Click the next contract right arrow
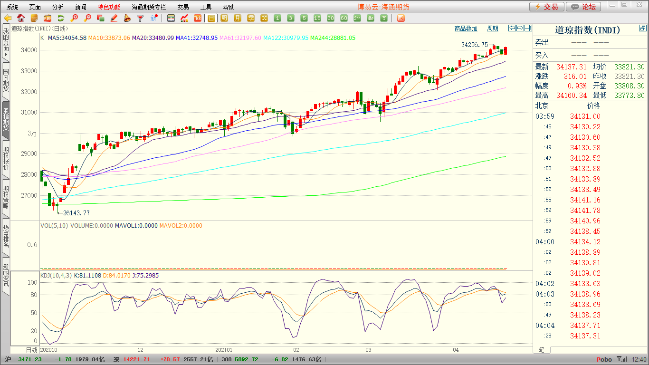This screenshot has width=649, height=365. 520,28
